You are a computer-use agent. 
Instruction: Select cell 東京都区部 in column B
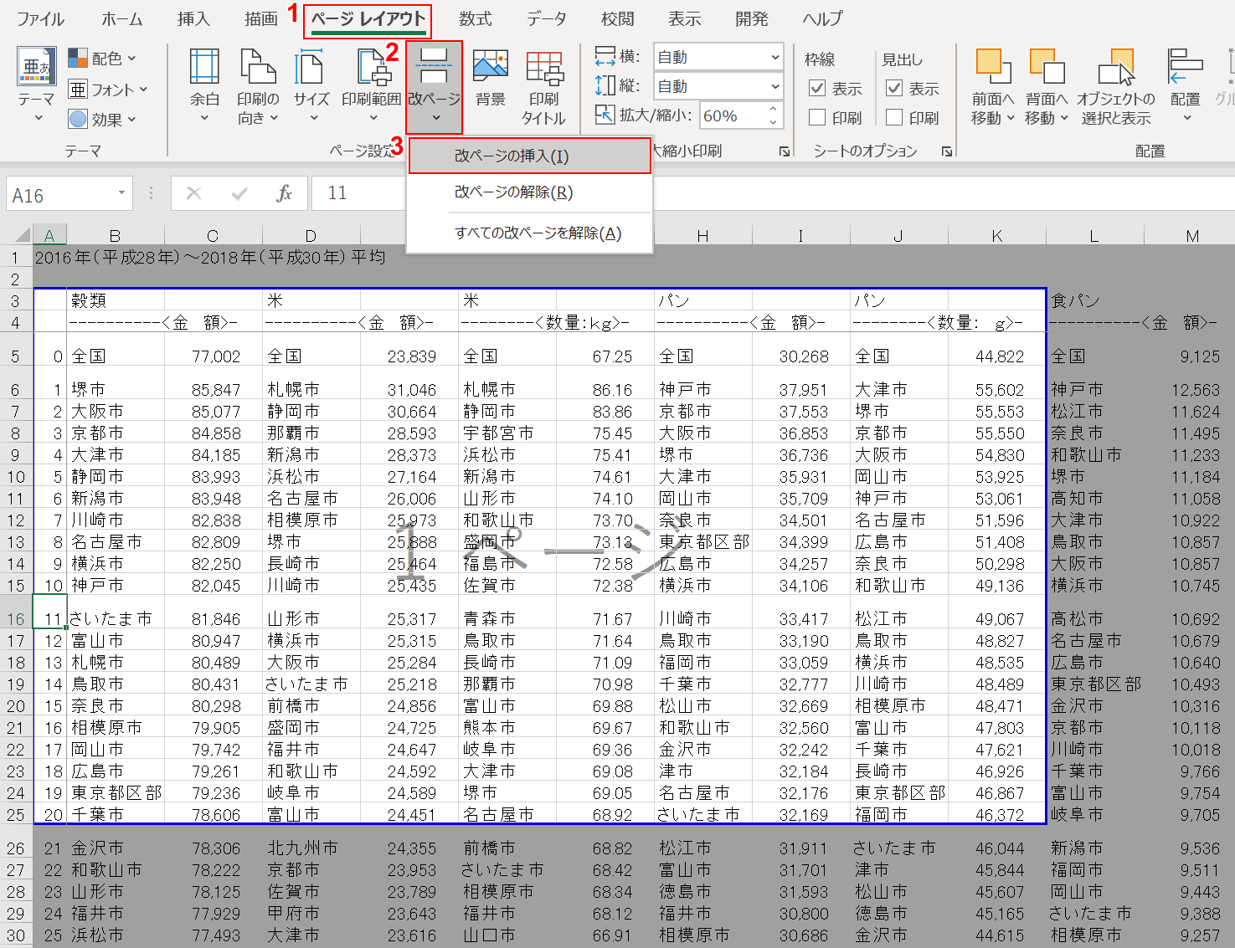click(116, 792)
